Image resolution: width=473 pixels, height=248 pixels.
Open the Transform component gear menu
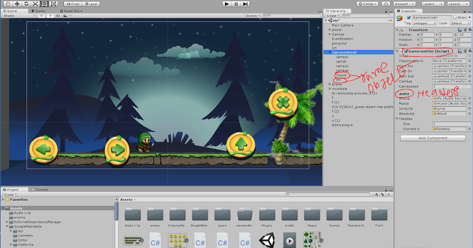pyautogui.click(x=470, y=30)
